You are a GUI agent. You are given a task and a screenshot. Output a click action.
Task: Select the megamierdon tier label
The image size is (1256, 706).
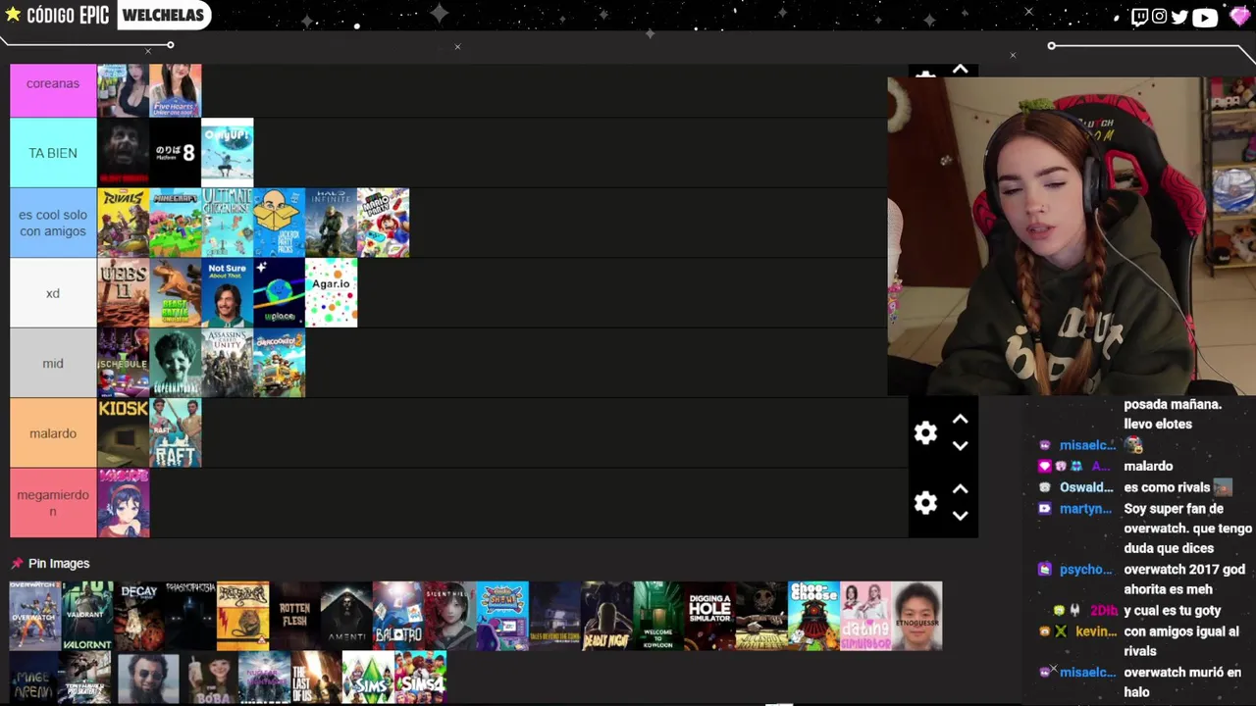pos(53,503)
